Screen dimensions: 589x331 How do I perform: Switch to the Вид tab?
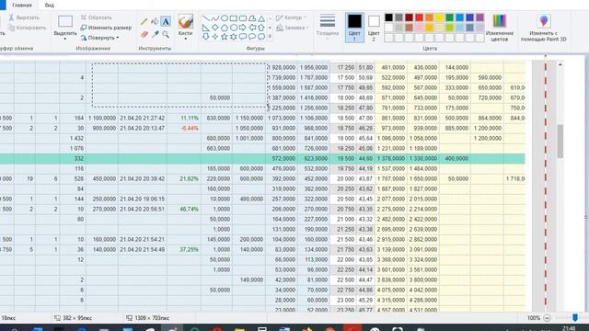(49, 6)
